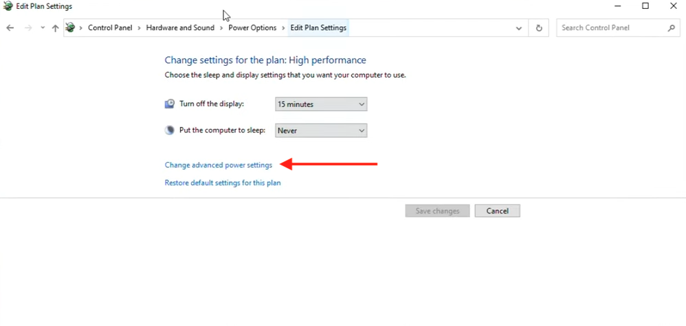Open the Turn off the display dropdown
686x326 pixels.
pos(321,104)
